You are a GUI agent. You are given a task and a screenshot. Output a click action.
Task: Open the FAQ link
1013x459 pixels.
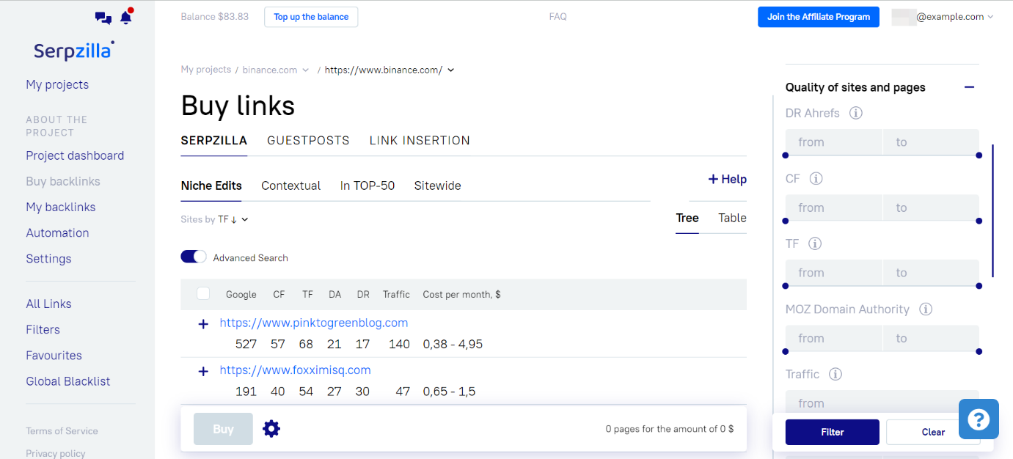(x=557, y=17)
